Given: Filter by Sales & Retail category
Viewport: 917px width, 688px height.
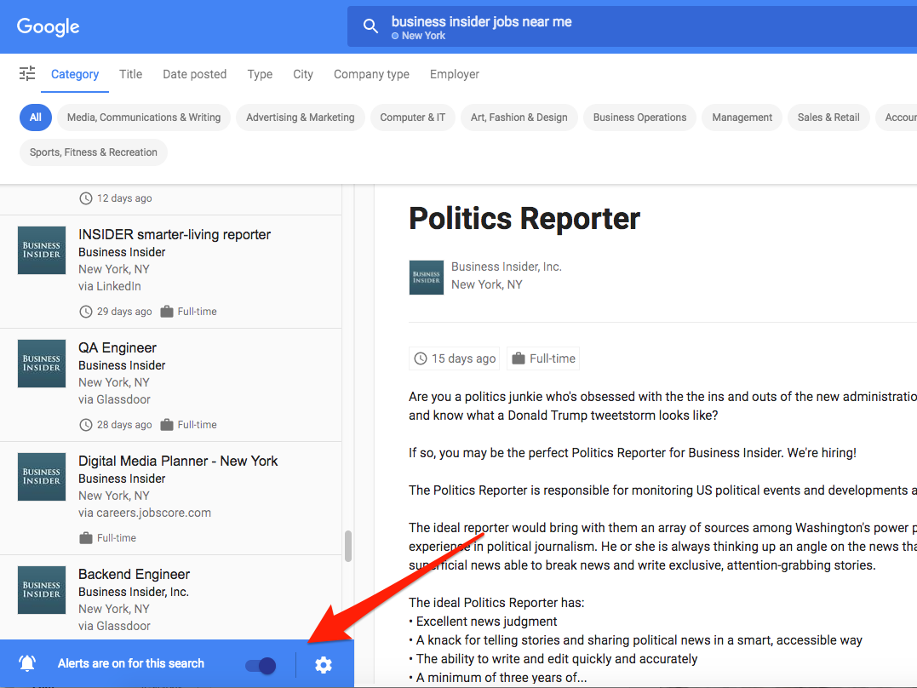Looking at the screenshot, I should pos(828,117).
